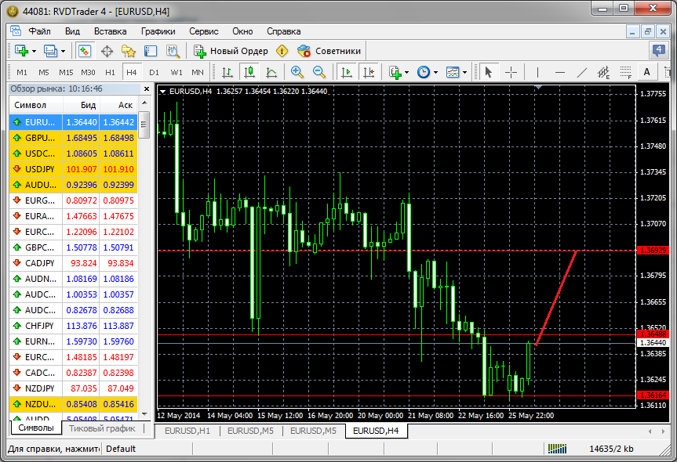The height and width of the screenshot is (462, 677).
Task: Select the crosshair tool
Action: click(511, 72)
